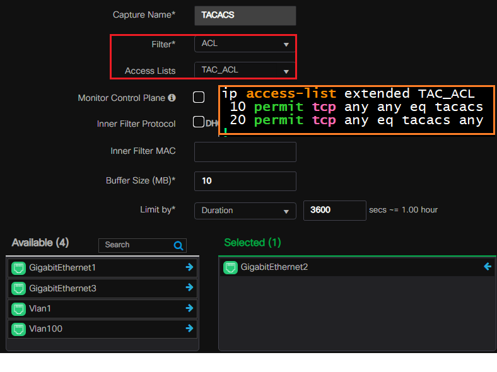
Task: Click the GigabitEthernet3 add arrow icon
Action: tap(189, 288)
